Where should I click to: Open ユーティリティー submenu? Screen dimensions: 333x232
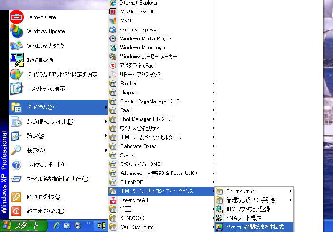[254, 191]
